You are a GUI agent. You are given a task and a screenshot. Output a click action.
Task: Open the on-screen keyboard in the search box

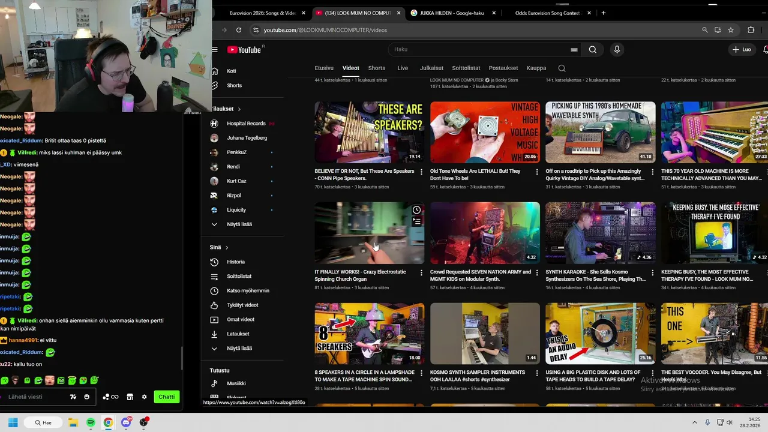coord(574,50)
